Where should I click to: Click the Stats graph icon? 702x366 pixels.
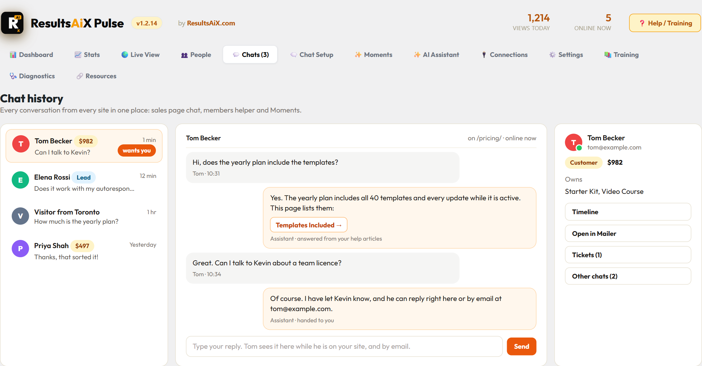click(78, 55)
